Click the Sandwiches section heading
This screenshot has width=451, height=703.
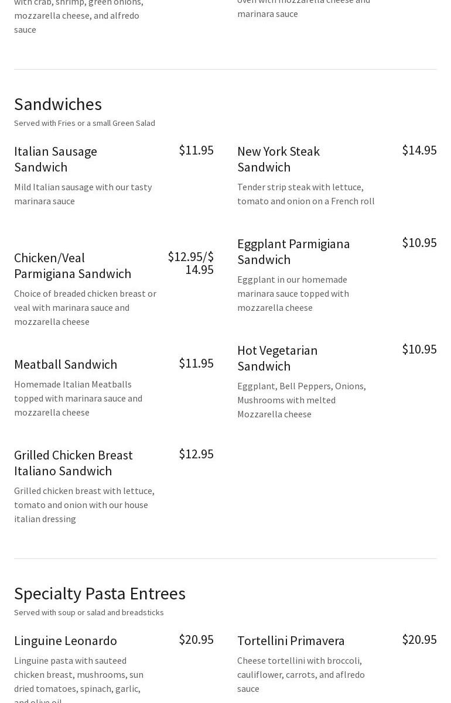(x=58, y=104)
